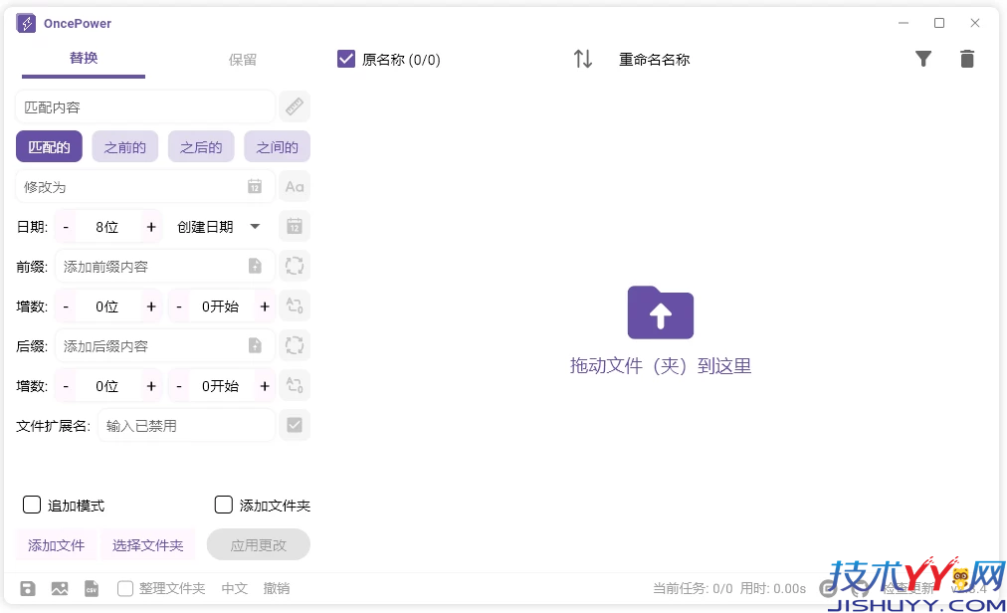
Task: Select the 之间的 match mode button
Action: 277,146
